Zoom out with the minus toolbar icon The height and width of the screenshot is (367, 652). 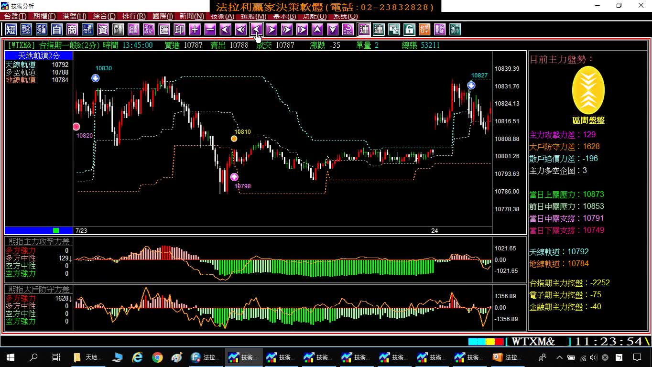point(210,30)
